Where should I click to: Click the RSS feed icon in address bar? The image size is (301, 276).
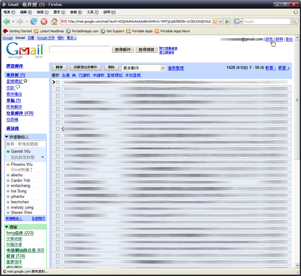(215, 22)
